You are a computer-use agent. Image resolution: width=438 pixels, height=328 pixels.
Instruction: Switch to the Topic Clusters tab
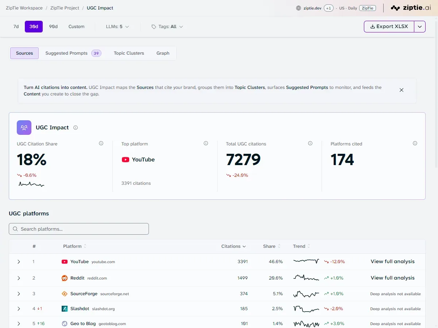coord(129,53)
